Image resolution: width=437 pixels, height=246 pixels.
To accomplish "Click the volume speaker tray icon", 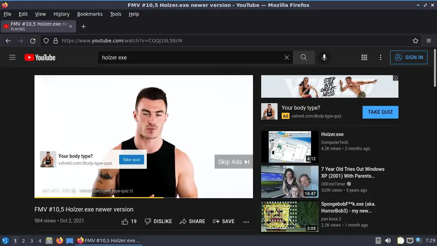I will coord(388,241).
